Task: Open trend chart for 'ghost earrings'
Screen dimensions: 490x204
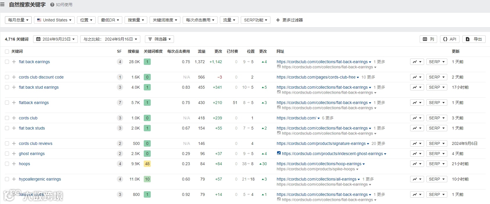Action: tap(417, 154)
